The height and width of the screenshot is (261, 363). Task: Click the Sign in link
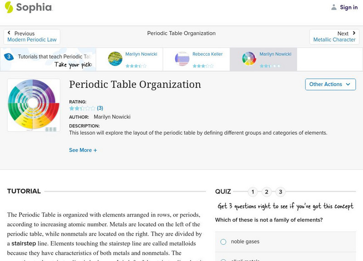click(x=348, y=7)
